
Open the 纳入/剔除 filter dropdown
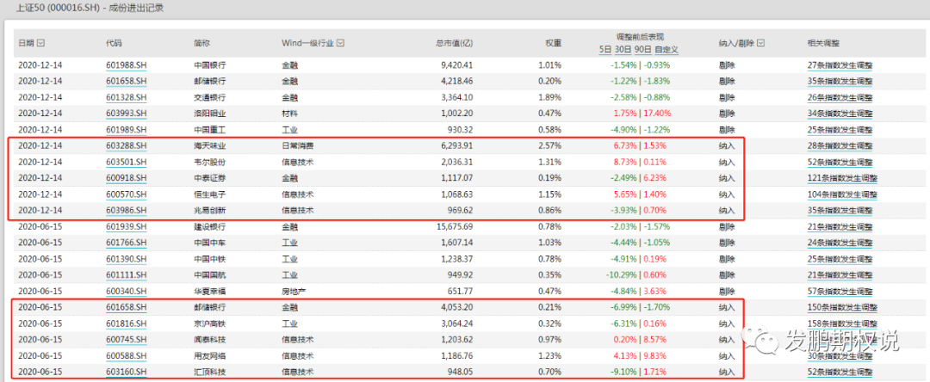pyautogui.click(x=761, y=43)
